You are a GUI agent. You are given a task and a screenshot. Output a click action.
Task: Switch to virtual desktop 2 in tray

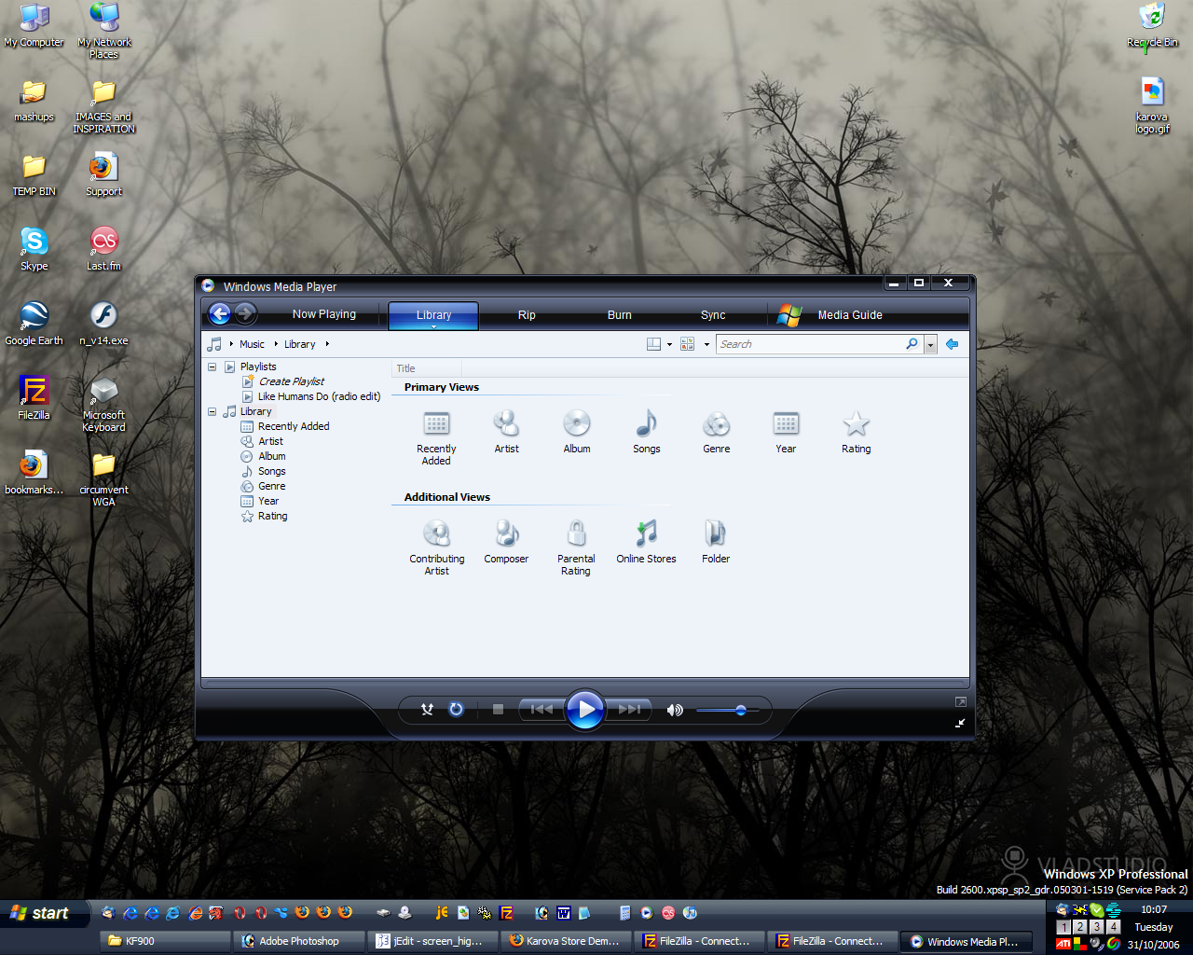click(x=1079, y=927)
